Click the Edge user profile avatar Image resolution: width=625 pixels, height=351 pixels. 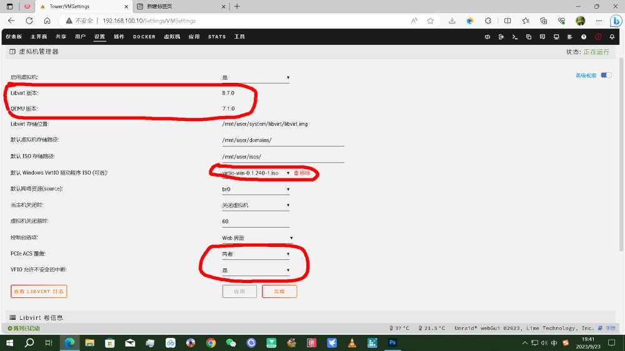coord(581,21)
